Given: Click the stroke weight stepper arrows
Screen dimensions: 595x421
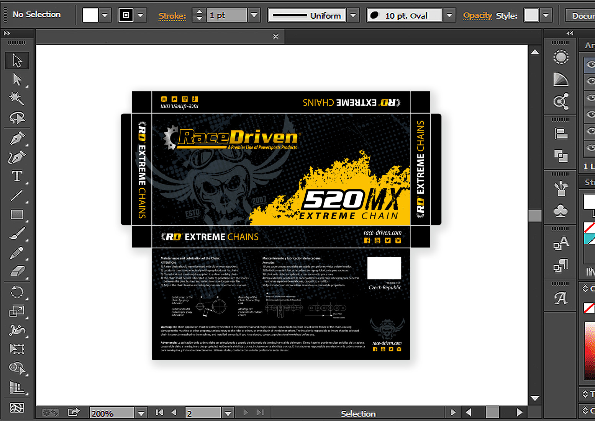Looking at the screenshot, I should point(199,15).
